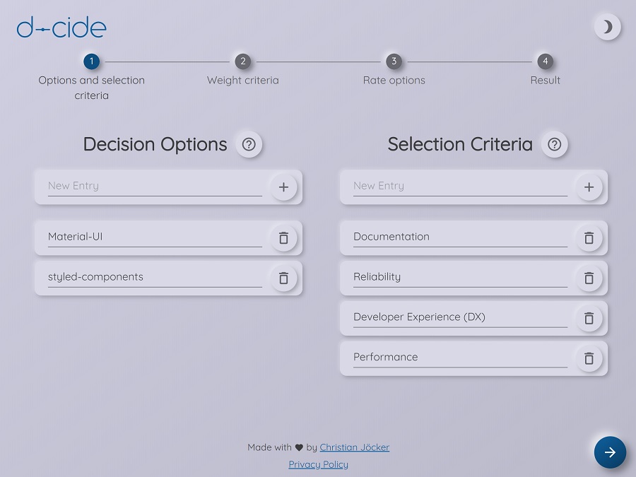Open step 4 Result
The height and width of the screenshot is (477, 636).
(545, 61)
